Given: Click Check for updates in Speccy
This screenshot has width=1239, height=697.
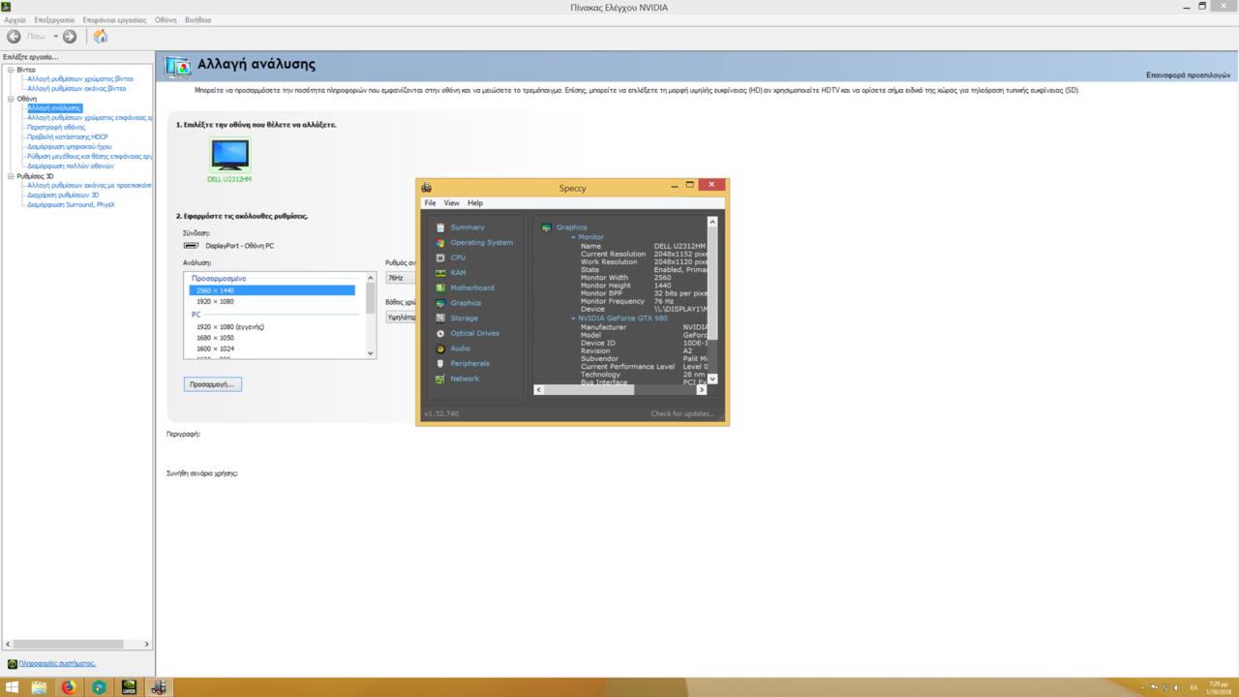Looking at the screenshot, I should [x=682, y=413].
